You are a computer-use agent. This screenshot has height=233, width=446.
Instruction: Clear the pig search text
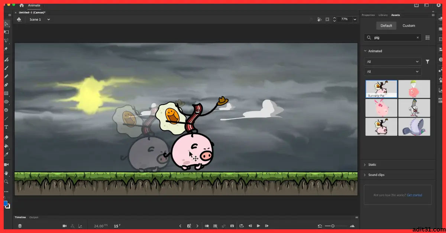click(417, 37)
